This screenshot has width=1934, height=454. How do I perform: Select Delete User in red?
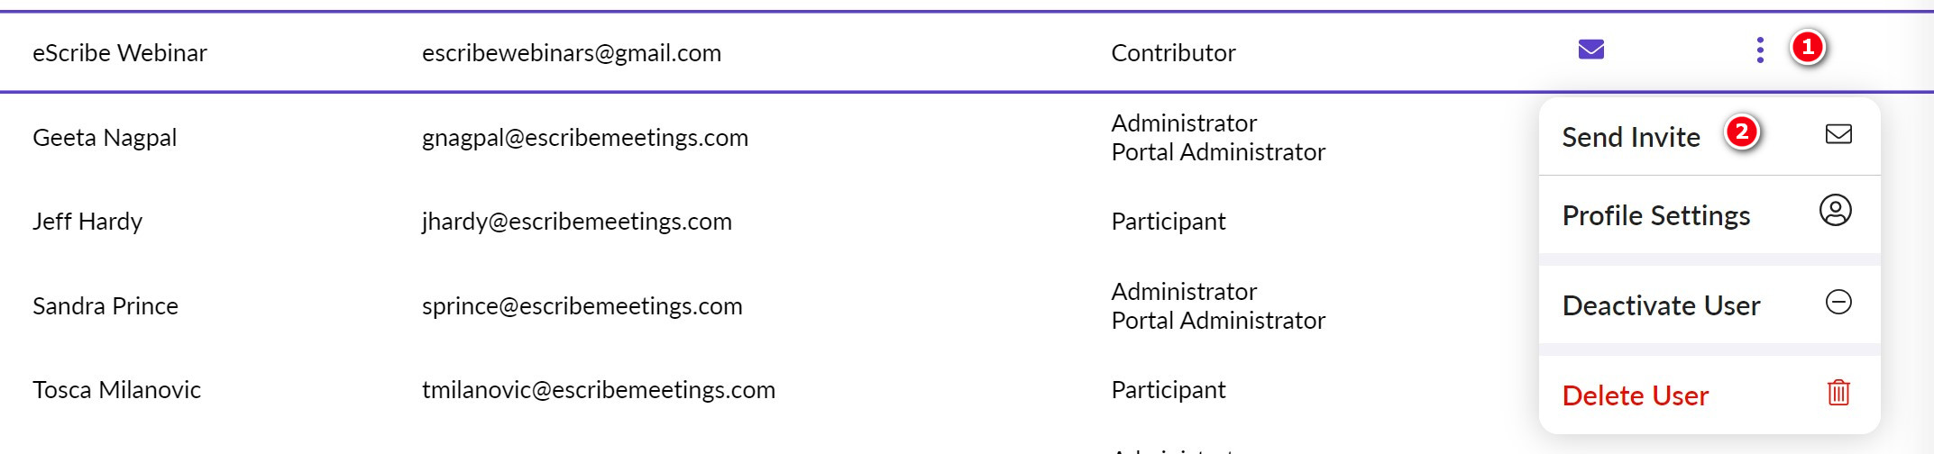tap(1635, 396)
